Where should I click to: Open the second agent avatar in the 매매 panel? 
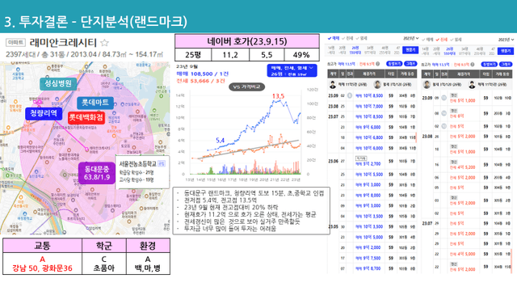377,84
